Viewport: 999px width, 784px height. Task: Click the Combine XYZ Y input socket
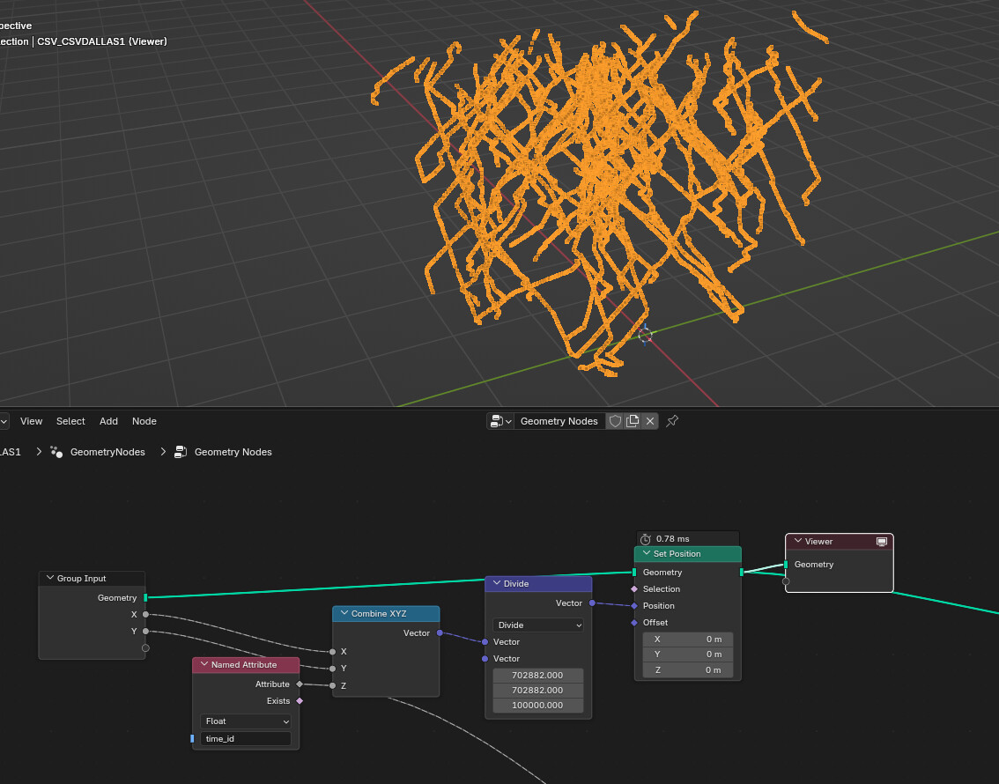click(333, 668)
